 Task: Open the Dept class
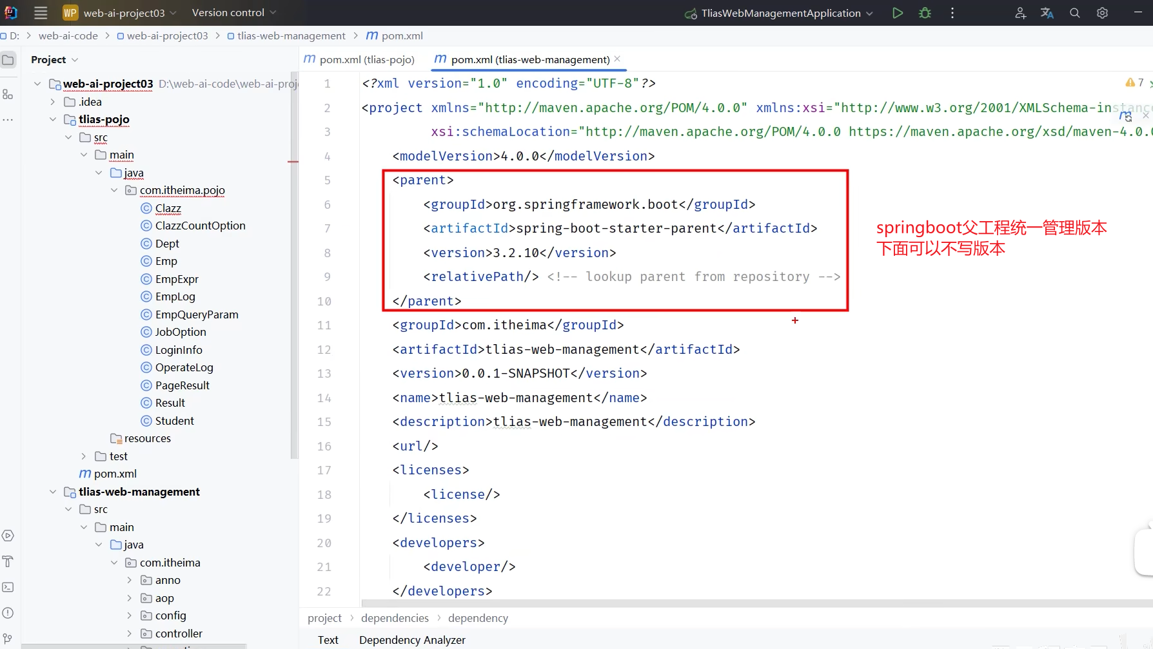(x=167, y=244)
